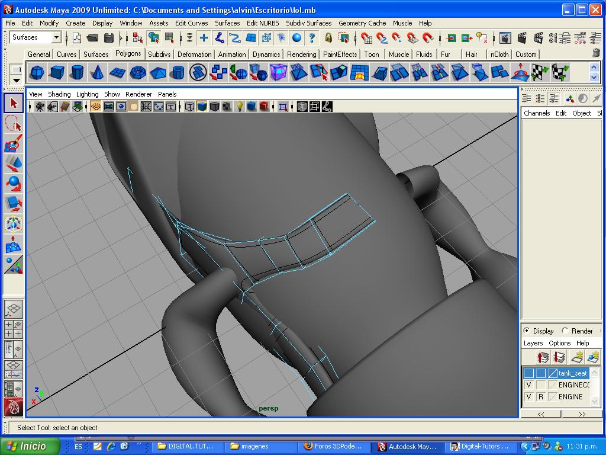Choose the Rotate Tool sphere icon
Image resolution: width=606 pixels, height=455 pixels.
point(14,184)
